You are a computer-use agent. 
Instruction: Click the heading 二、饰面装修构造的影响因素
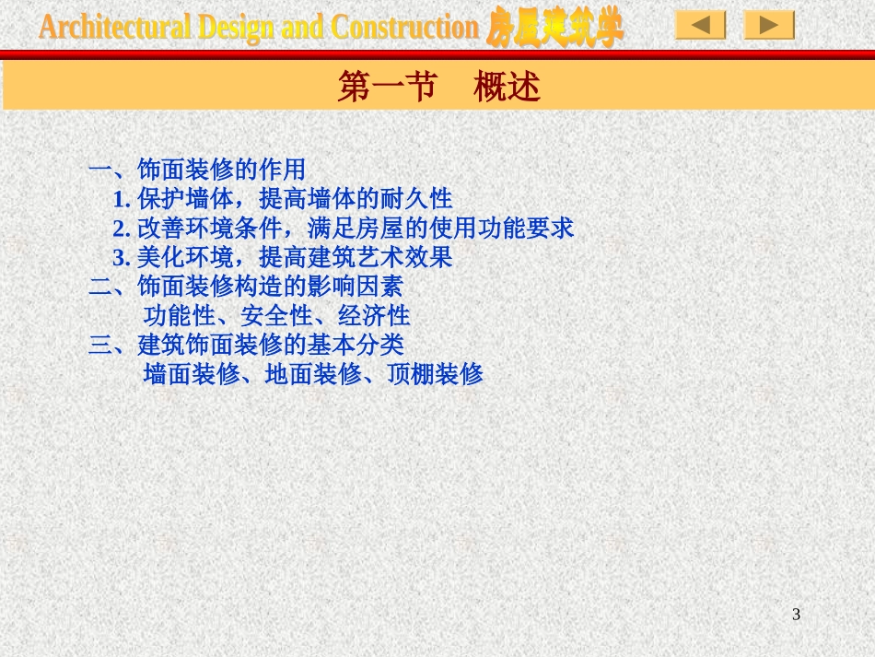coord(246,287)
